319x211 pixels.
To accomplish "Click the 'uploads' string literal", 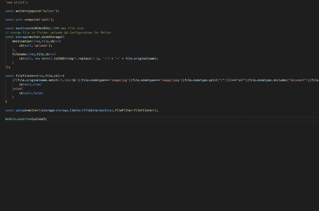I will click(x=36, y=45).
